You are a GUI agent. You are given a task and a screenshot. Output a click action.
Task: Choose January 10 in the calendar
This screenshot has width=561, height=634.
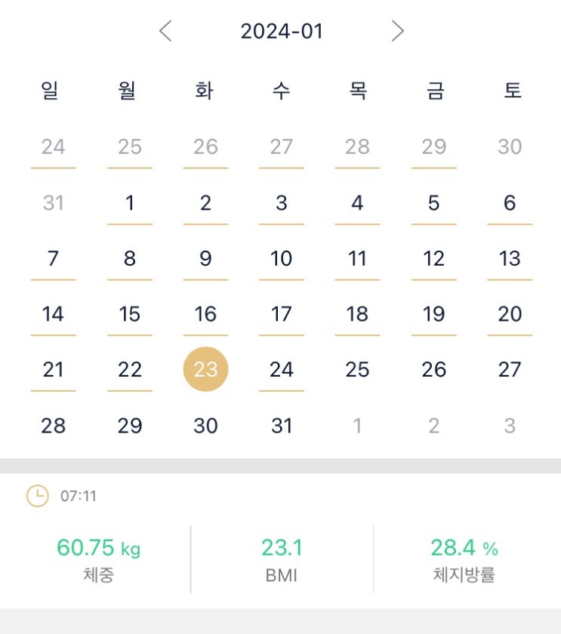point(282,259)
